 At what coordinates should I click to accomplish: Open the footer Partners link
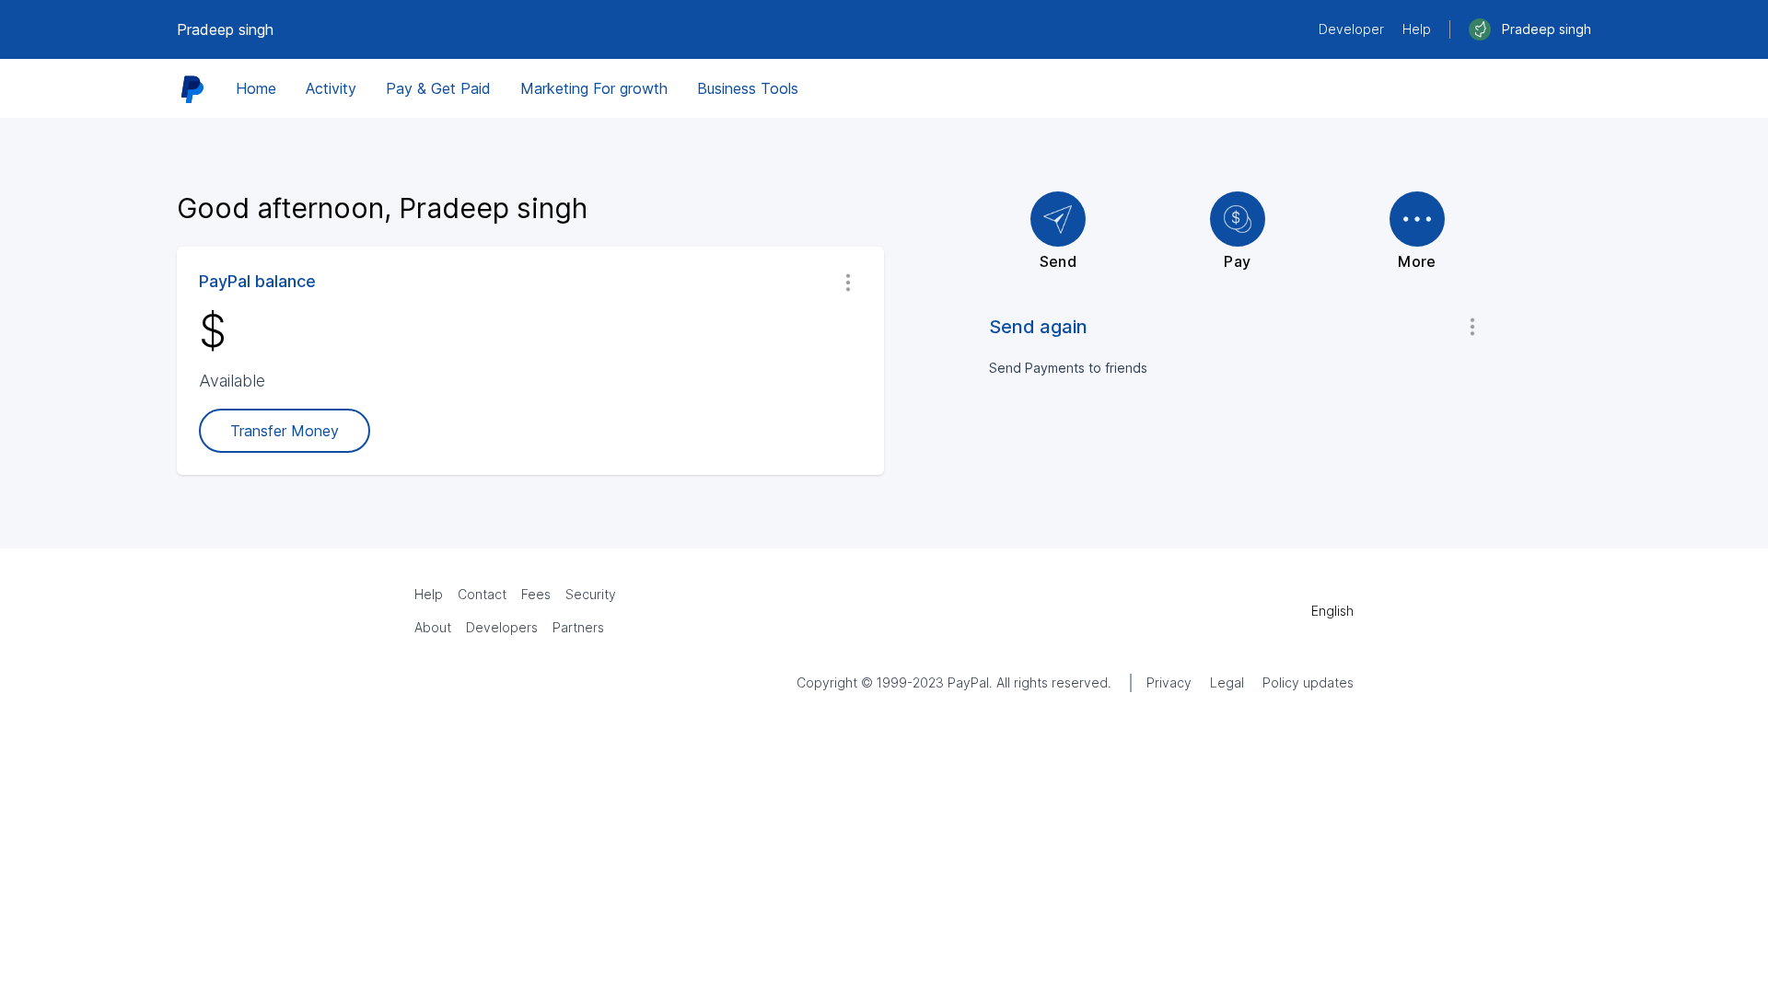tap(578, 628)
